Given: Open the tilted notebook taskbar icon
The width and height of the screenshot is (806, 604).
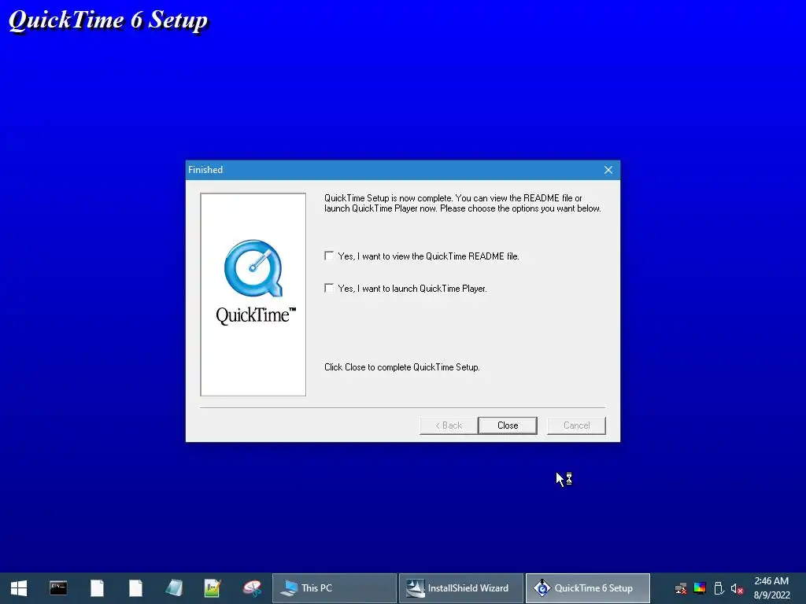Looking at the screenshot, I should click(x=174, y=588).
